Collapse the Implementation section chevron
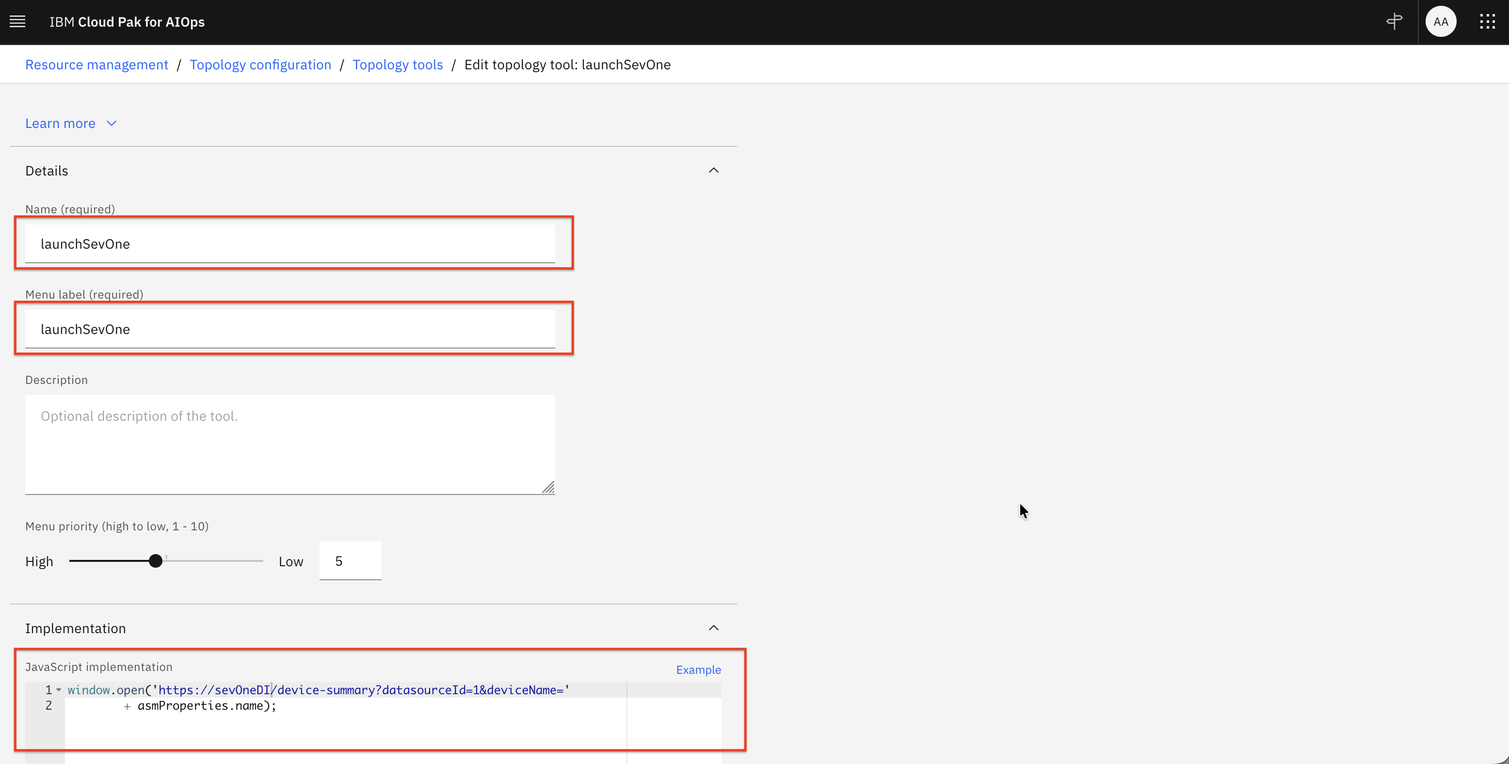Image resolution: width=1509 pixels, height=764 pixels. pyautogui.click(x=713, y=628)
